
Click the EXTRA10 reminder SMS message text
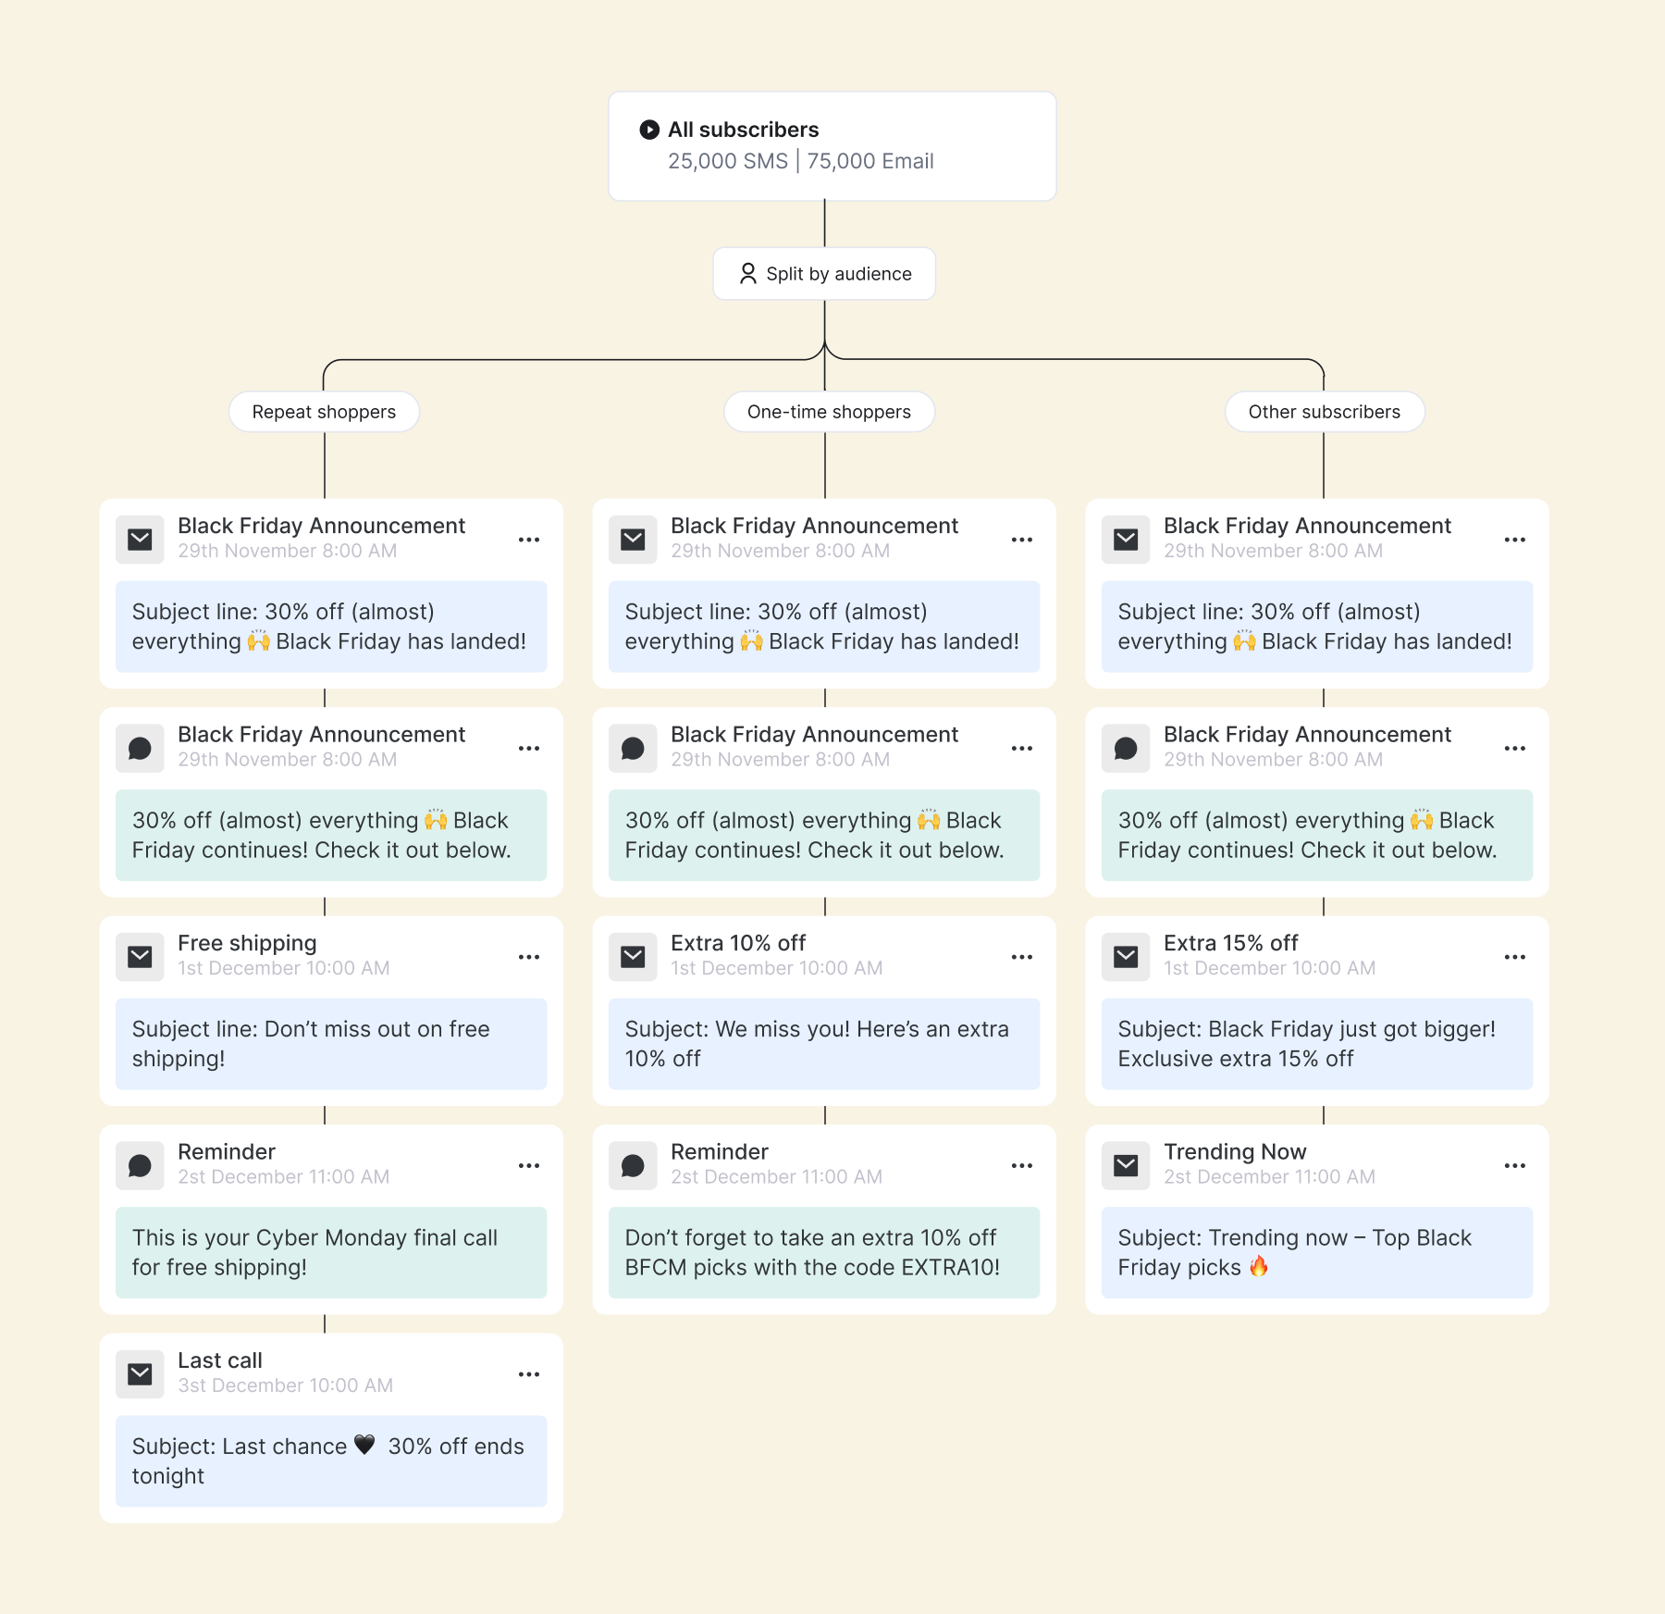click(x=823, y=1252)
